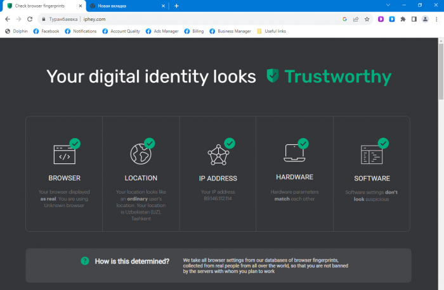Open the browser Extensions puzzle icon

pyautogui.click(x=403, y=19)
